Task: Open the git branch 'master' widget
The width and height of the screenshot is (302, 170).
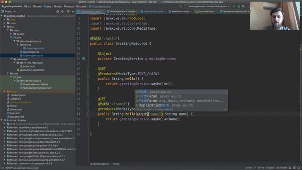Action: [282, 168]
